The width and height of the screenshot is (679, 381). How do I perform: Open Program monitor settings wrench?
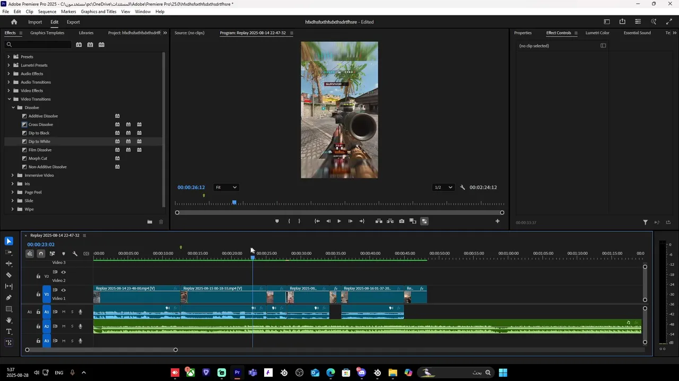(x=463, y=187)
